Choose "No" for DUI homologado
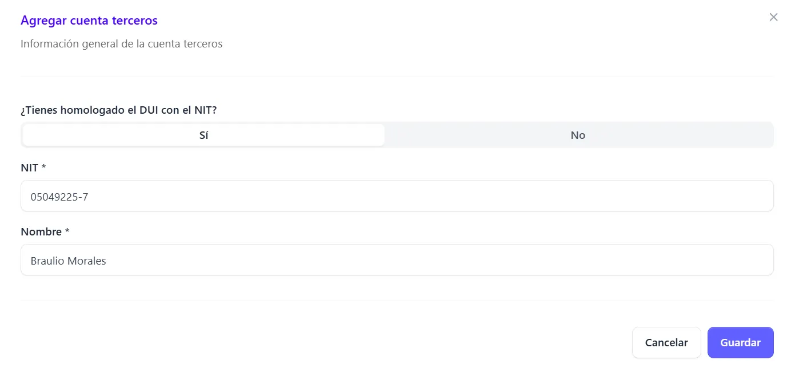This screenshot has width=795, height=372. pos(578,135)
